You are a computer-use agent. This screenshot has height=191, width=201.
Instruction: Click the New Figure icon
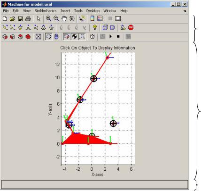[5, 19]
